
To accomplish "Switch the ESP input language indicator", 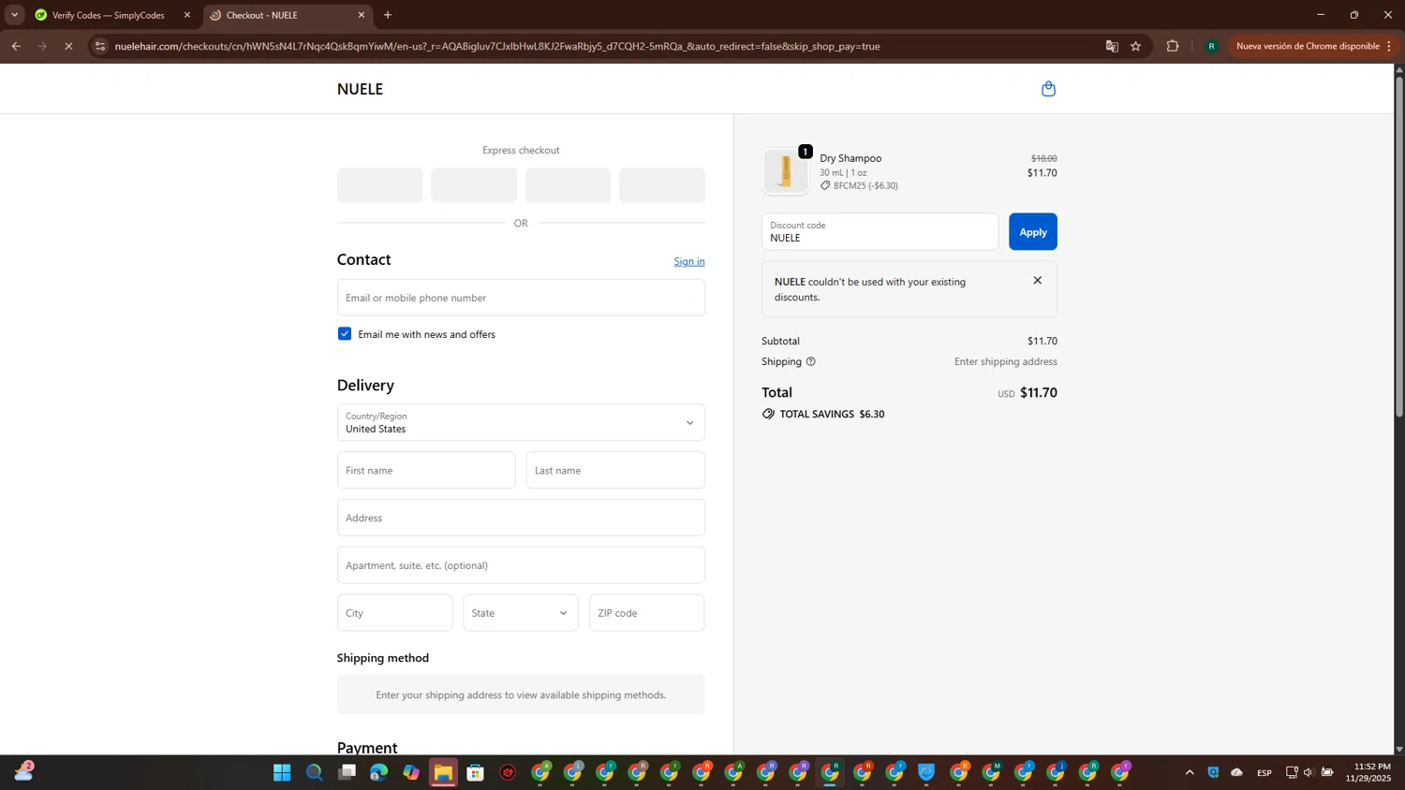I will [1264, 772].
